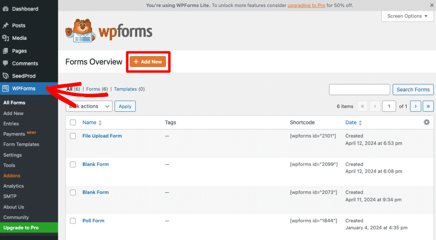436x240 pixels.
Task: Click the Add New button
Action: point(148,62)
